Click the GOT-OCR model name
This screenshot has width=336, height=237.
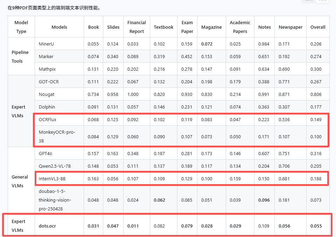49,82
